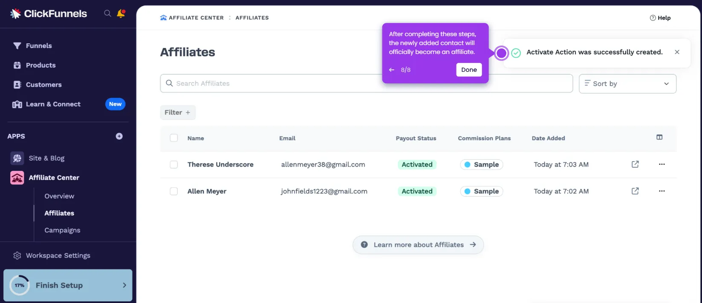Viewport: 702px width, 303px height.
Task: Check the Therese Underscore row checkbox
Action: coord(174,164)
